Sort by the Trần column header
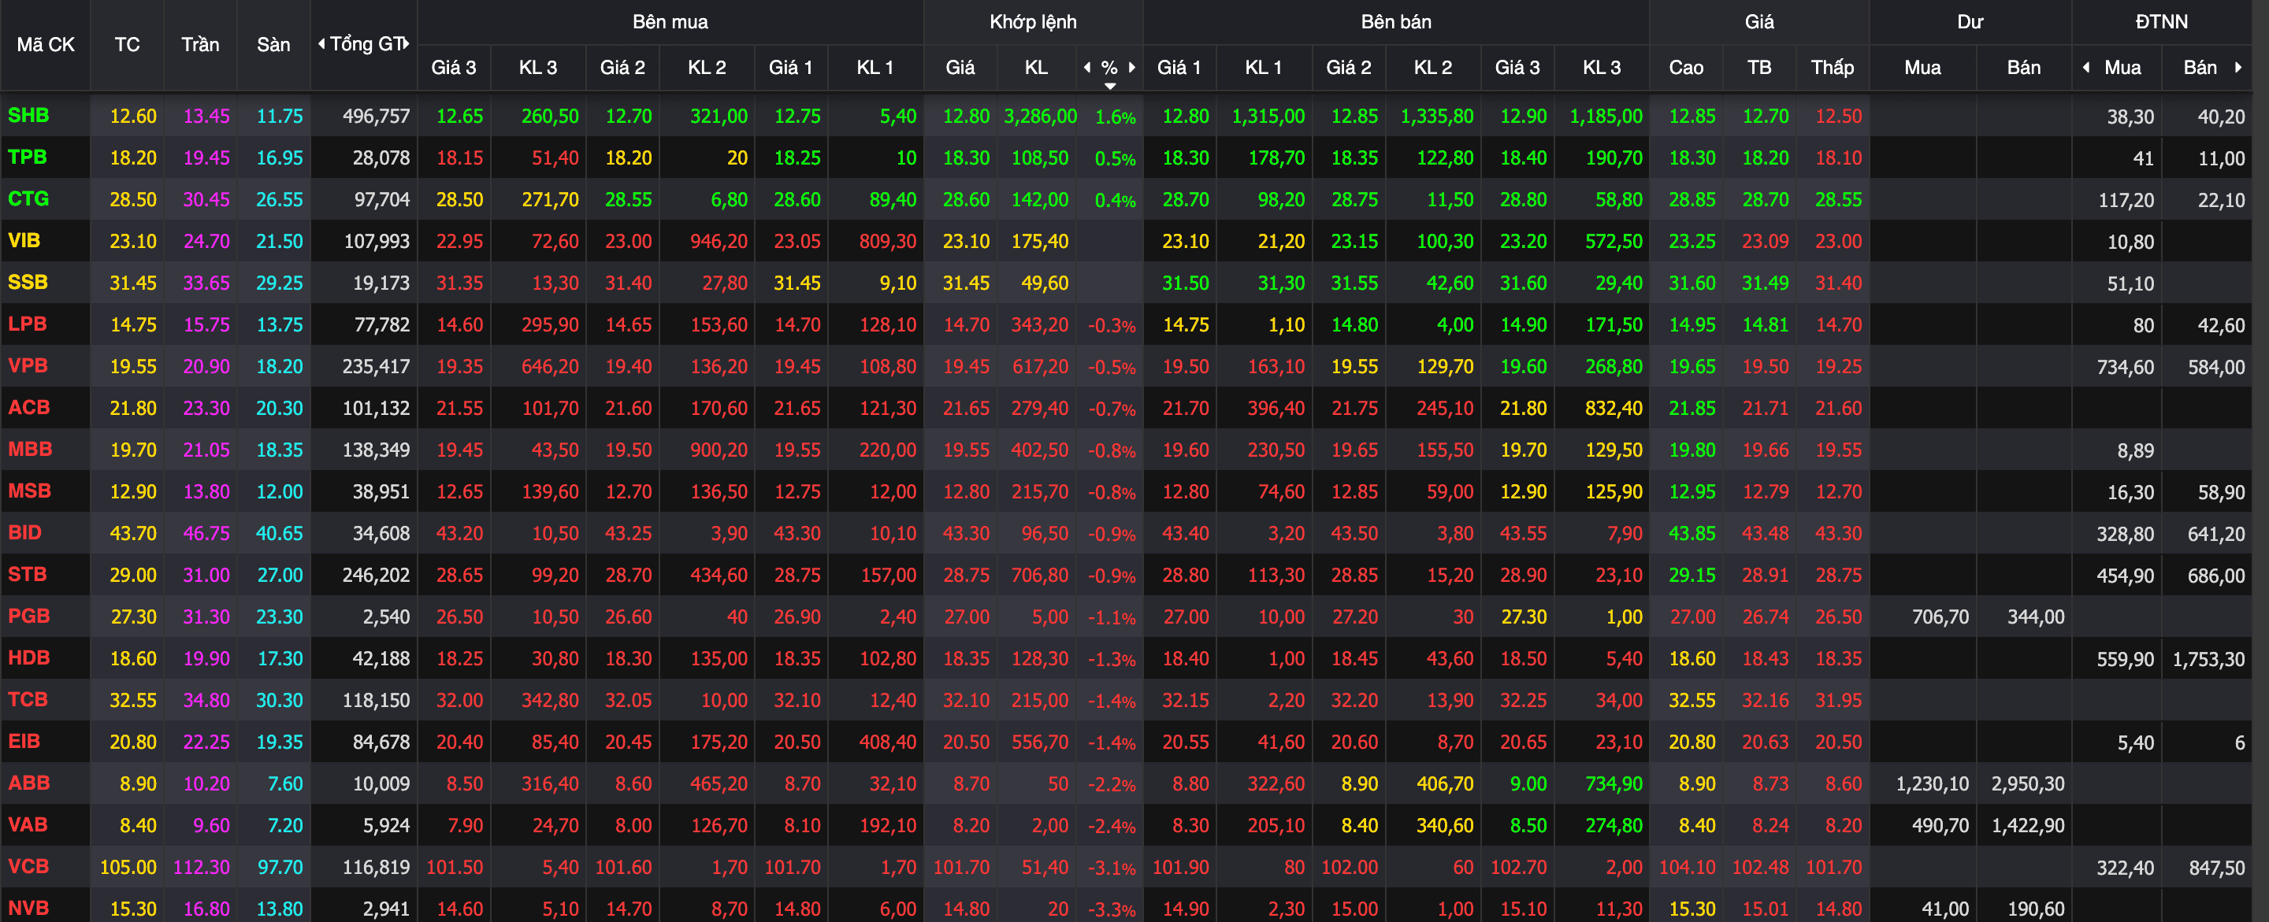Image resolution: width=2269 pixels, height=922 pixels. tap(200, 45)
